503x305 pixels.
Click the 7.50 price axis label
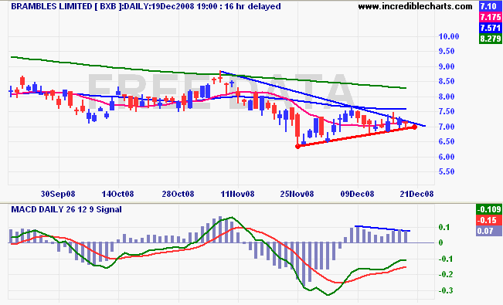447,112
